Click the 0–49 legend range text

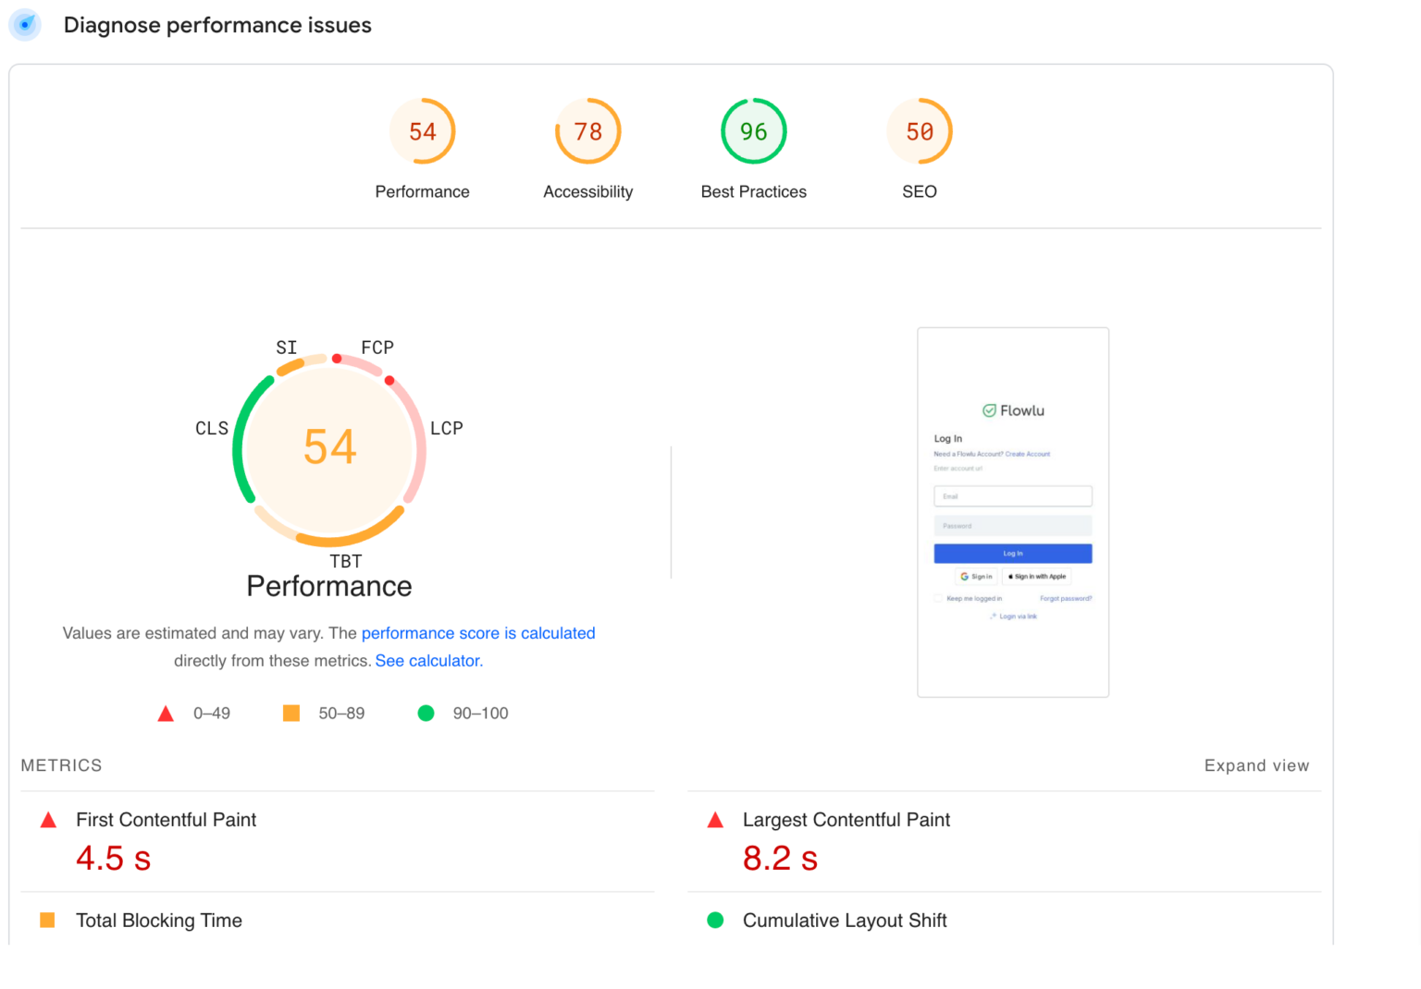(212, 714)
